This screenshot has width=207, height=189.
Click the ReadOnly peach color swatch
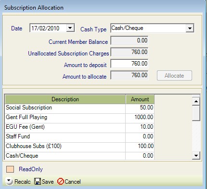(x=10, y=169)
